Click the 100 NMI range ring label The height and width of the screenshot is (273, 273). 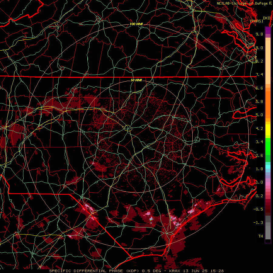[136, 24]
